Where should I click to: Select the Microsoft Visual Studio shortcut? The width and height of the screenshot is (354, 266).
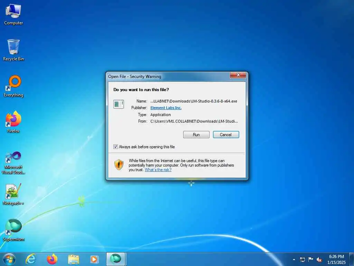tap(13, 163)
